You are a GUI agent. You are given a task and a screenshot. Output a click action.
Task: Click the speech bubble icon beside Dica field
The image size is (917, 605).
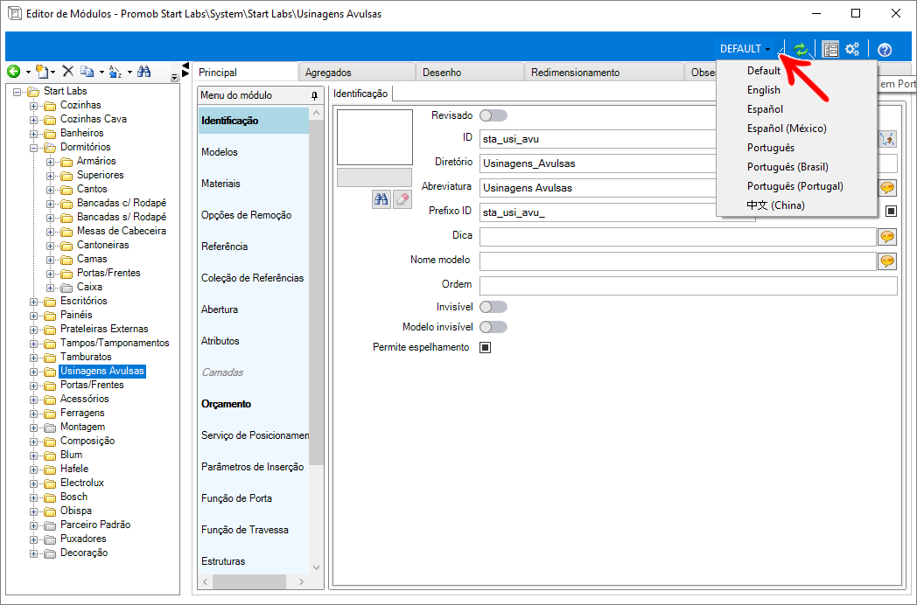tap(887, 237)
